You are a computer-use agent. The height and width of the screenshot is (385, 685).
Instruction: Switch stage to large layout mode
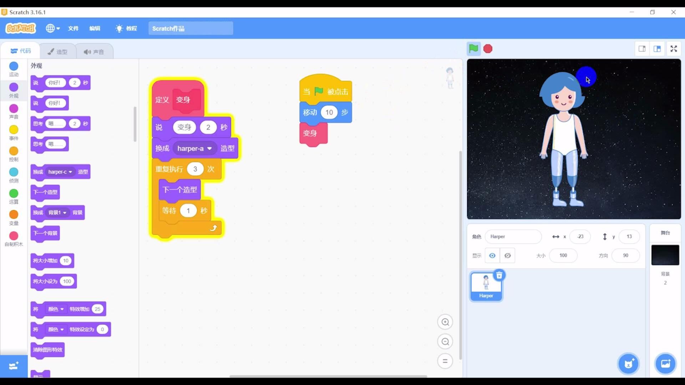point(658,48)
